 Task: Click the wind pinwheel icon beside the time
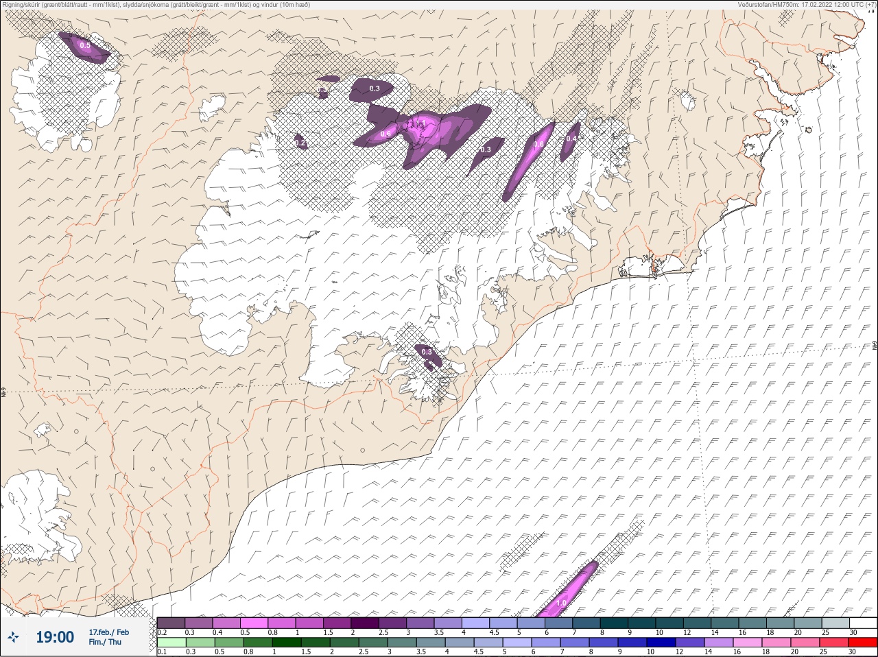13,637
